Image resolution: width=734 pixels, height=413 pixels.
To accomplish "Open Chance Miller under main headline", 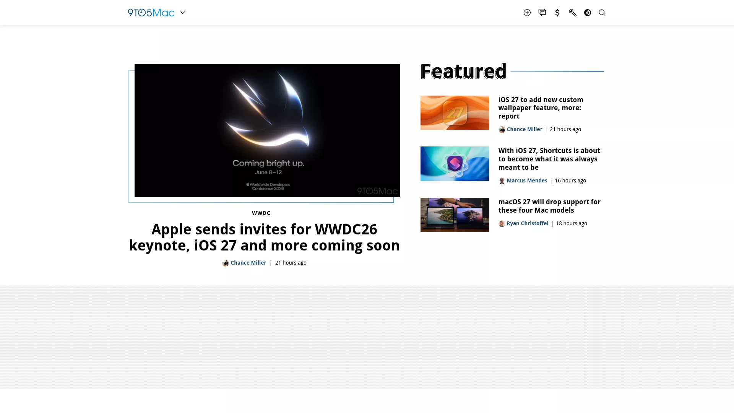I will point(248,263).
